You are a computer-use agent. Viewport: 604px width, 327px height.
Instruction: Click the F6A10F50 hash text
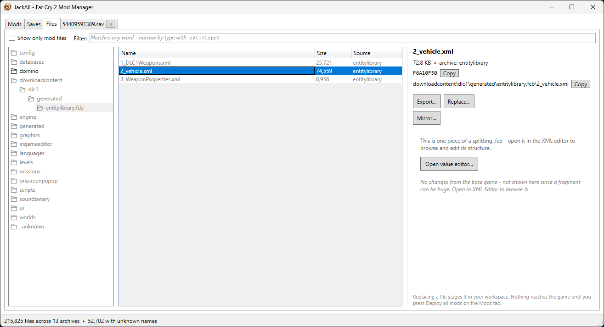(x=425, y=73)
